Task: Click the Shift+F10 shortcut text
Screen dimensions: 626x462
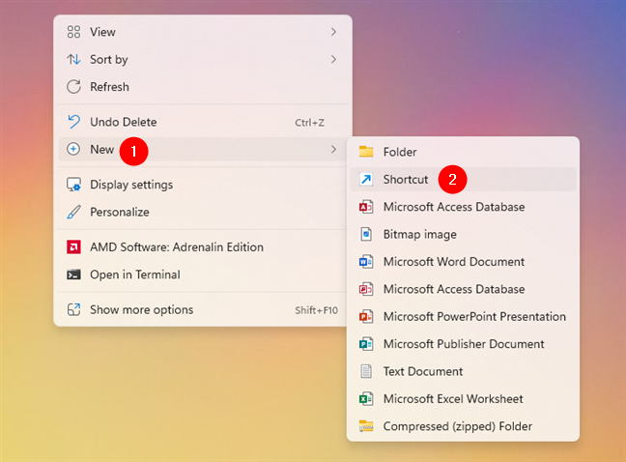Action: pyautogui.click(x=316, y=310)
